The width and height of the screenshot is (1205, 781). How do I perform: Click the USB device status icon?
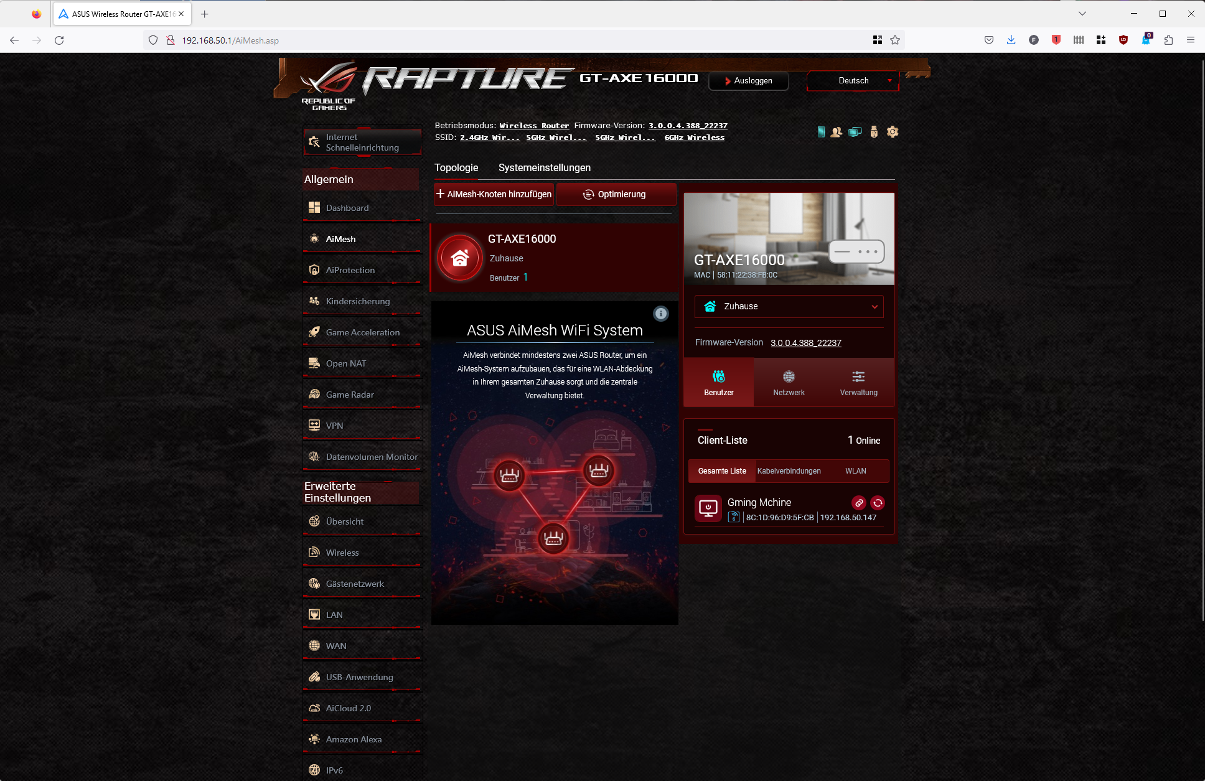click(x=874, y=132)
